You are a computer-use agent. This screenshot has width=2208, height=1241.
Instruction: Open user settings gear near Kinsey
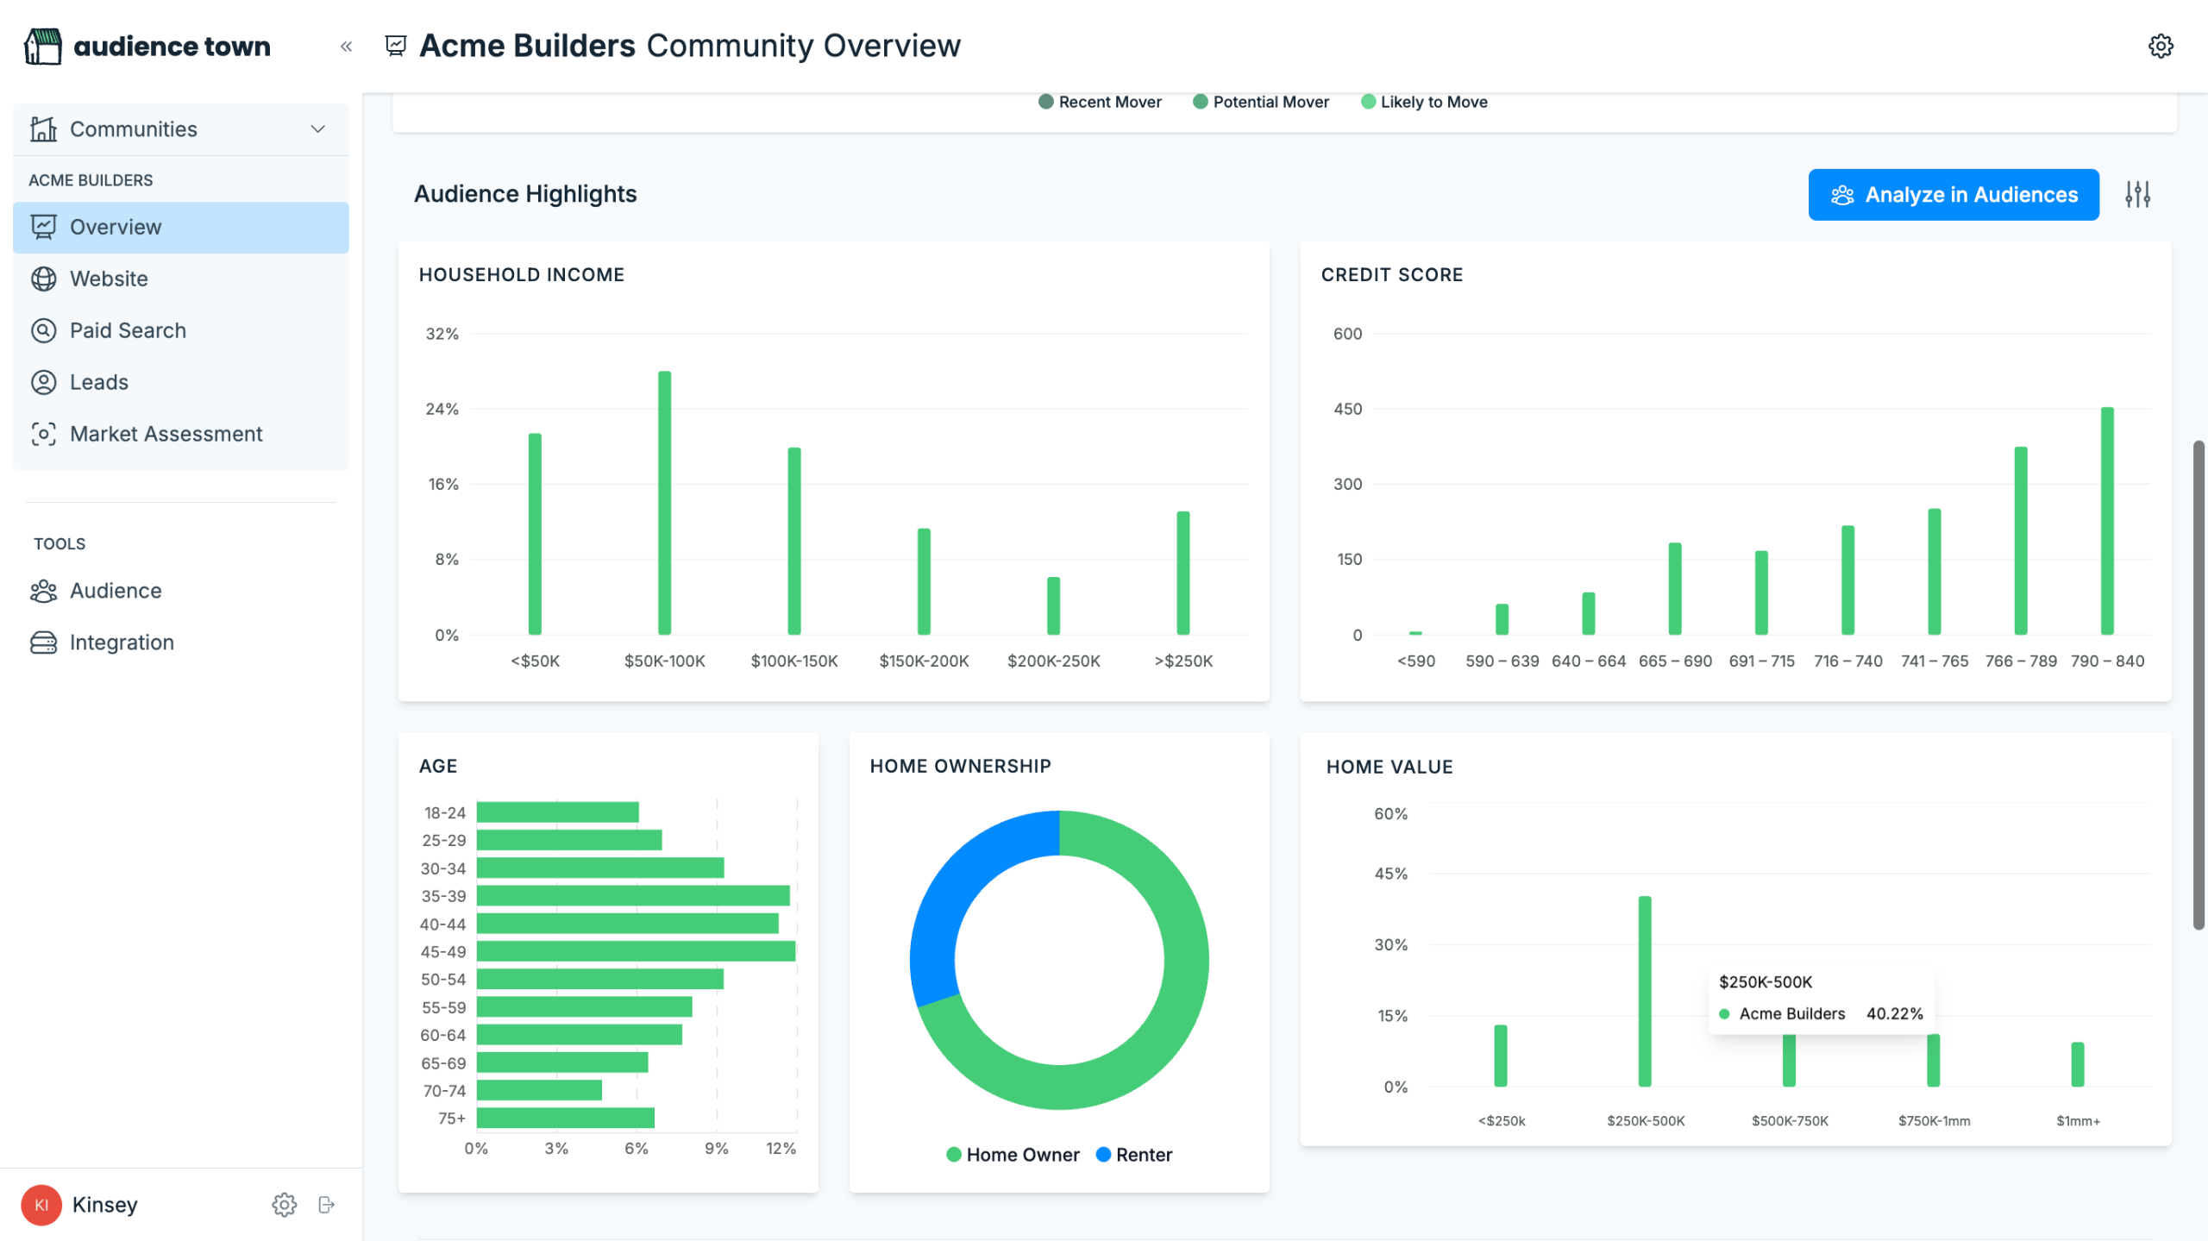click(x=284, y=1205)
